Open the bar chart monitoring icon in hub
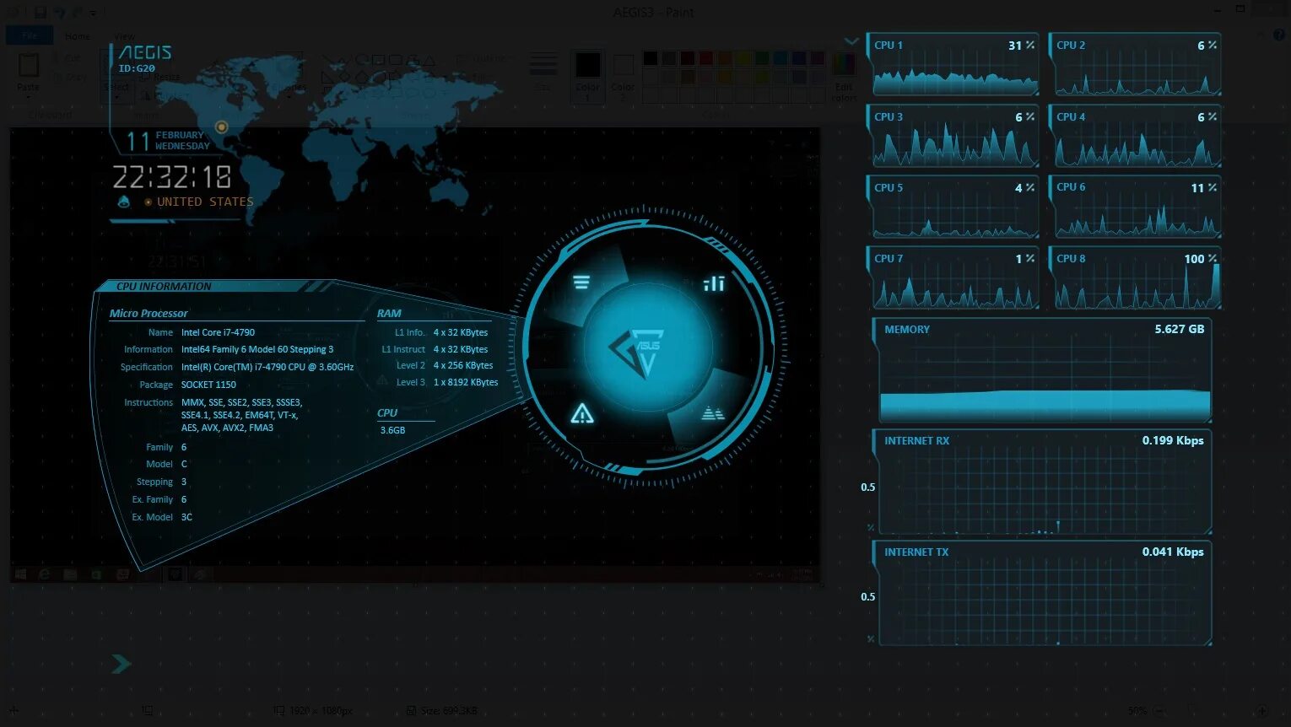Image resolution: width=1291 pixels, height=727 pixels. click(x=714, y=283)
